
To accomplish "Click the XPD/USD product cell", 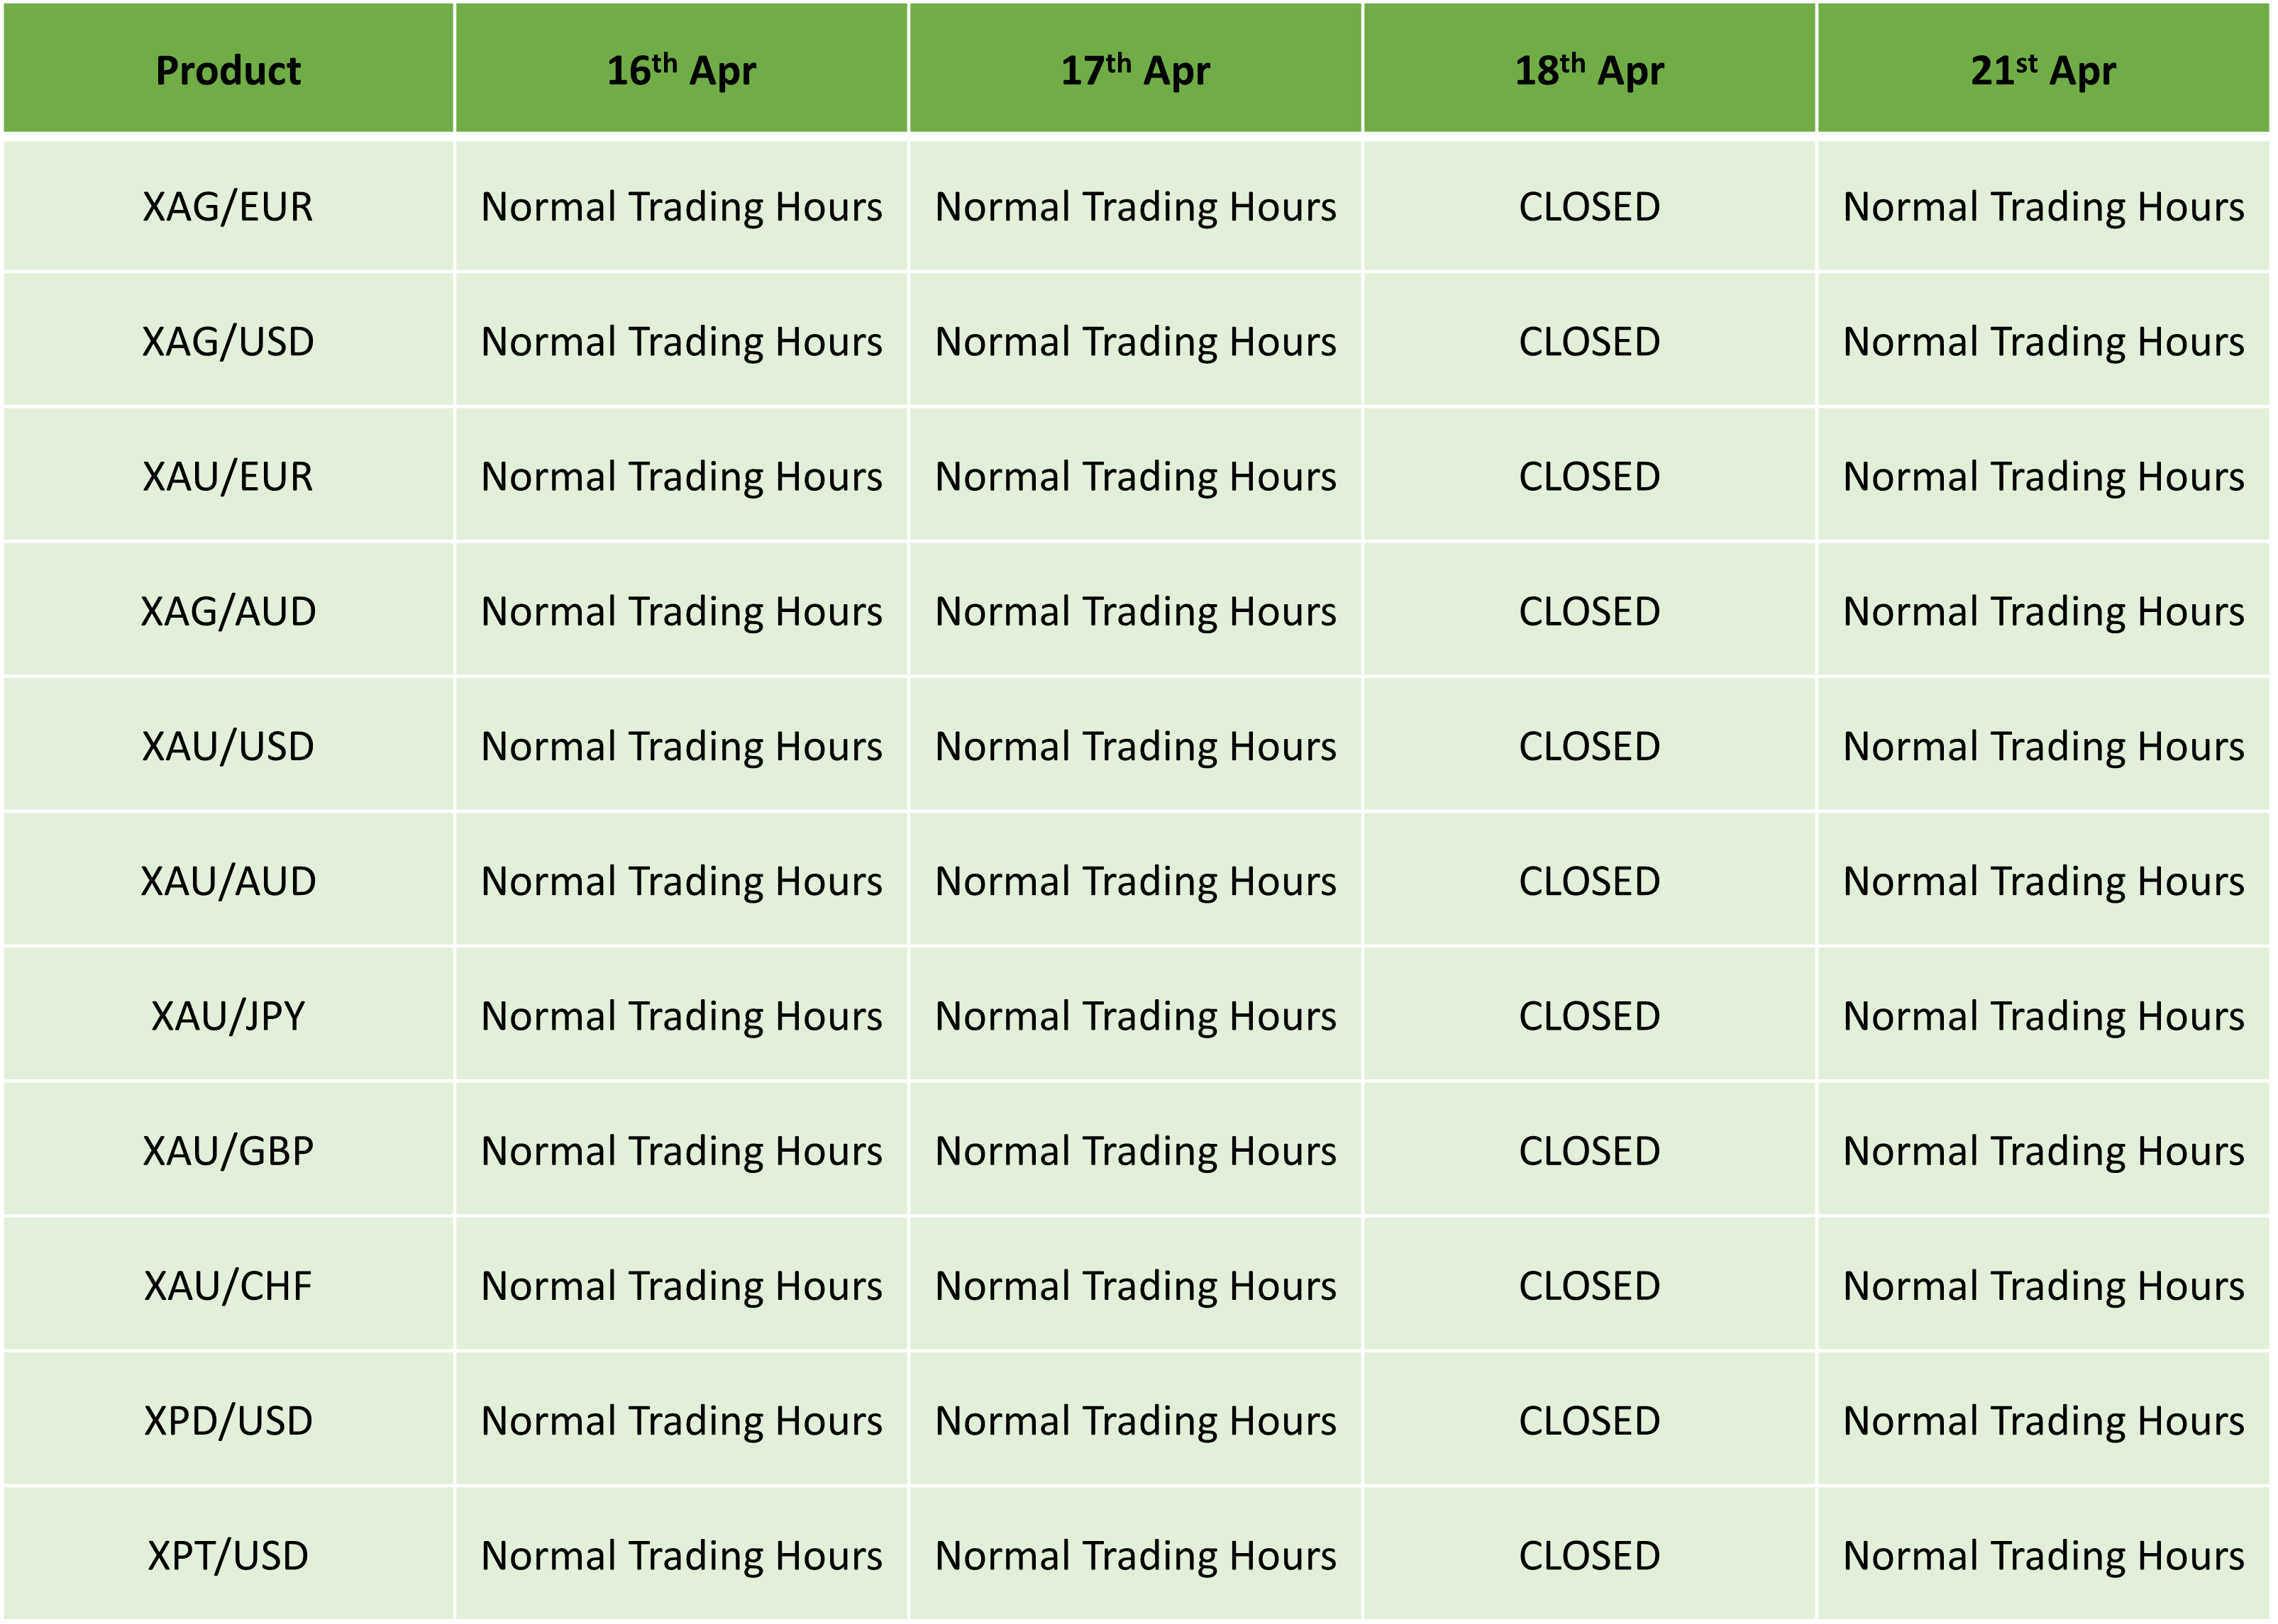I will (x=228, y=1420).
